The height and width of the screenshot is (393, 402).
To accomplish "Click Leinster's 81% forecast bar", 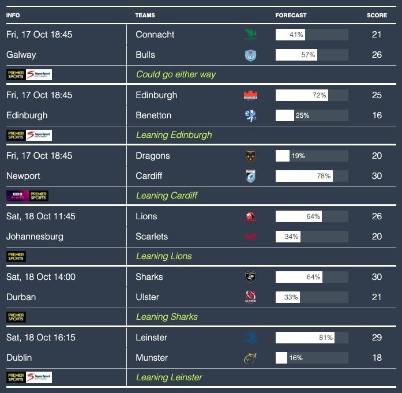I will 311,338.
